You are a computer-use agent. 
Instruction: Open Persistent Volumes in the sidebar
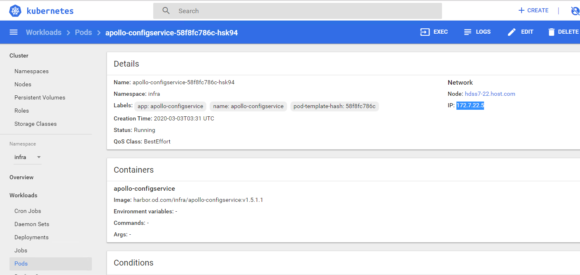(x=40, y=97)
